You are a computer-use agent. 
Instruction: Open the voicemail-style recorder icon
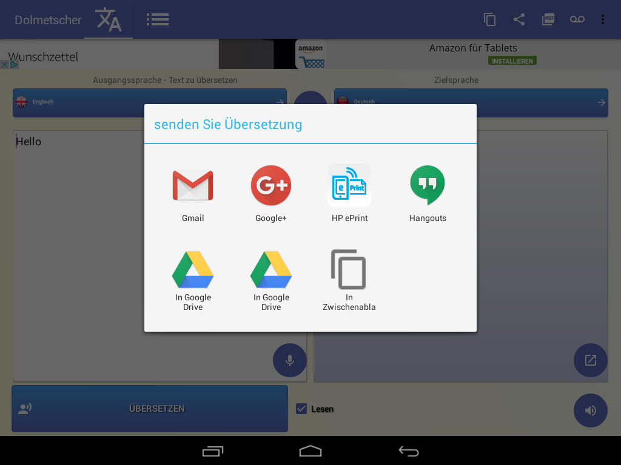pos(577,19)
